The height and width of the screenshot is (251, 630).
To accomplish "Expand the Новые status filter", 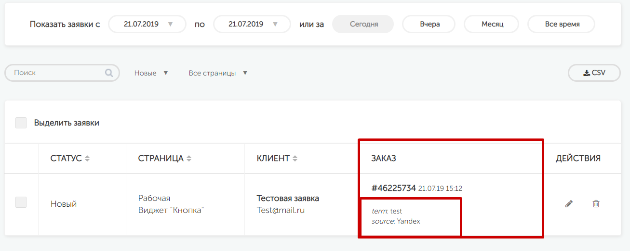I will click(151, 73).
